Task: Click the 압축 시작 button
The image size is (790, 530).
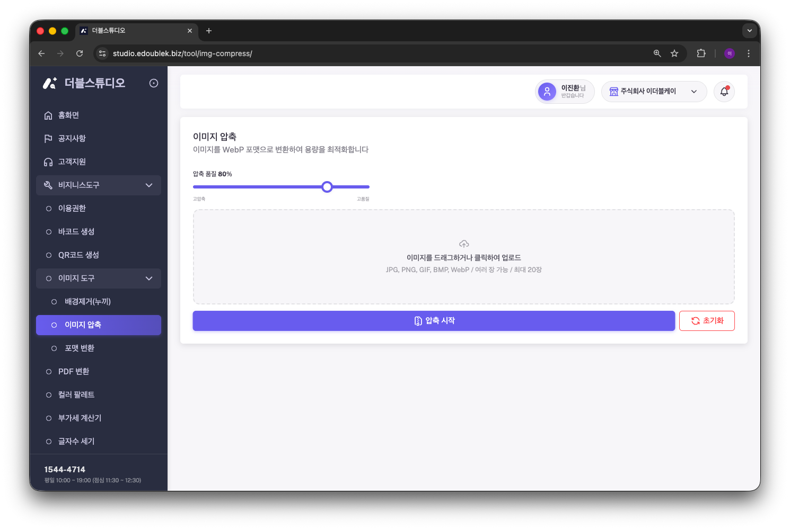Action: [x=434, y=321]
